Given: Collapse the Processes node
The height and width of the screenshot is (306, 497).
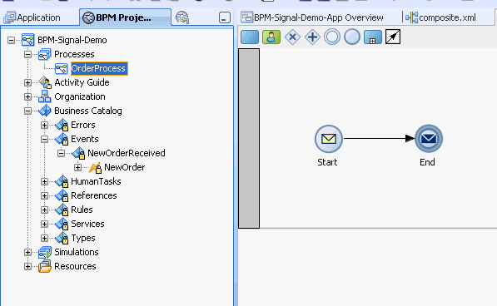Looking at the screenshot, I should pyautogui.click(x=28, y=54).
